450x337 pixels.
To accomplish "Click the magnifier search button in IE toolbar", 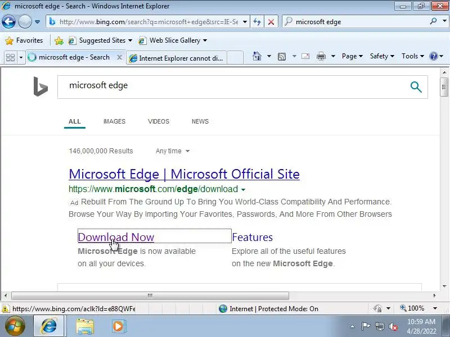I will [x=433, y=21].
